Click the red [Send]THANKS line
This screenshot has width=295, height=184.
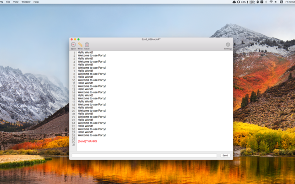pyautogui.click(x=87, y=141)
